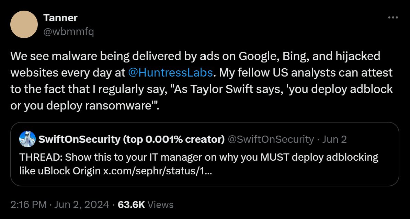Open the three-dot more options menu
Image resolution: width=410 pixels, height=219 pixels.
[392, 18]
